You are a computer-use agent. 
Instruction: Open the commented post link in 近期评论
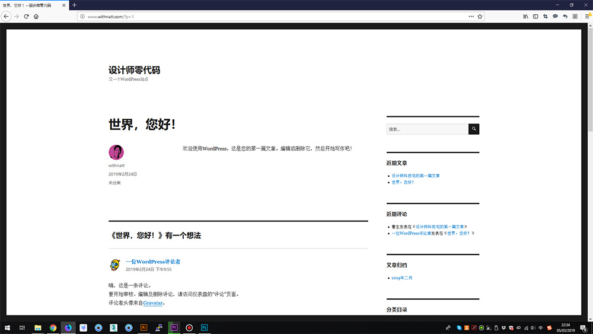pyautogui.click(x=440, y=227)
